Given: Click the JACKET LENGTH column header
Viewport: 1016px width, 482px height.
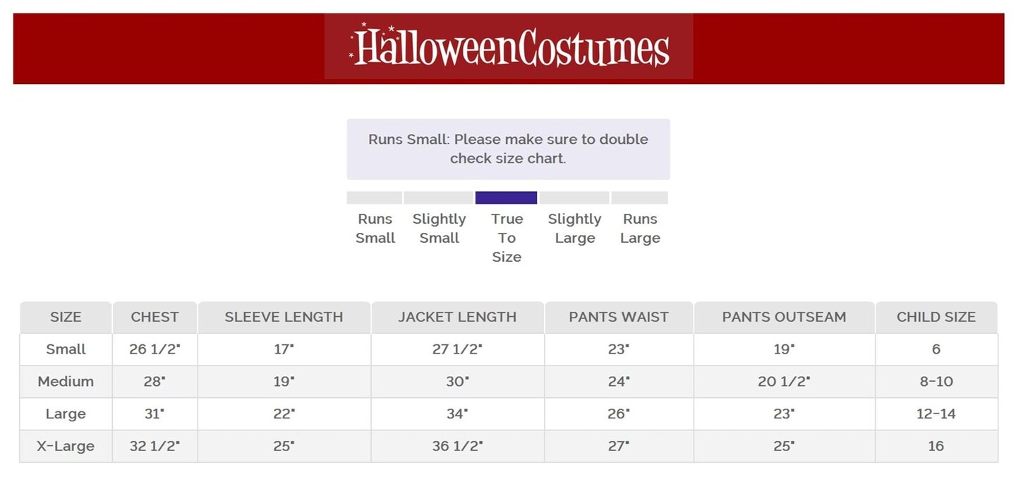Looking at the screenshot, I should [457, 318].
